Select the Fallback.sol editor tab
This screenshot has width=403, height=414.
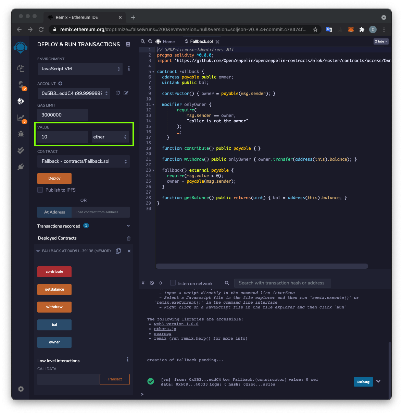201,41
